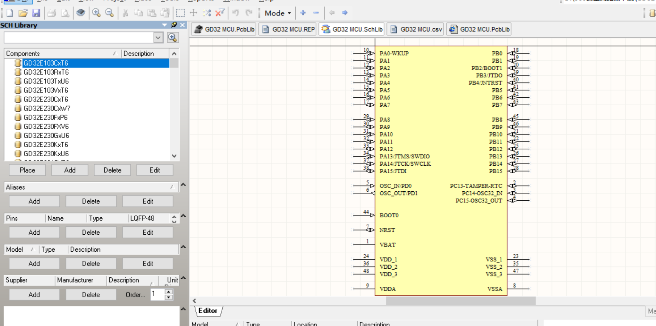The width and height of the screenshot is (656, 326).
Task: Click the Move selection crosshair icon
Action: click(x=194, y=13)
